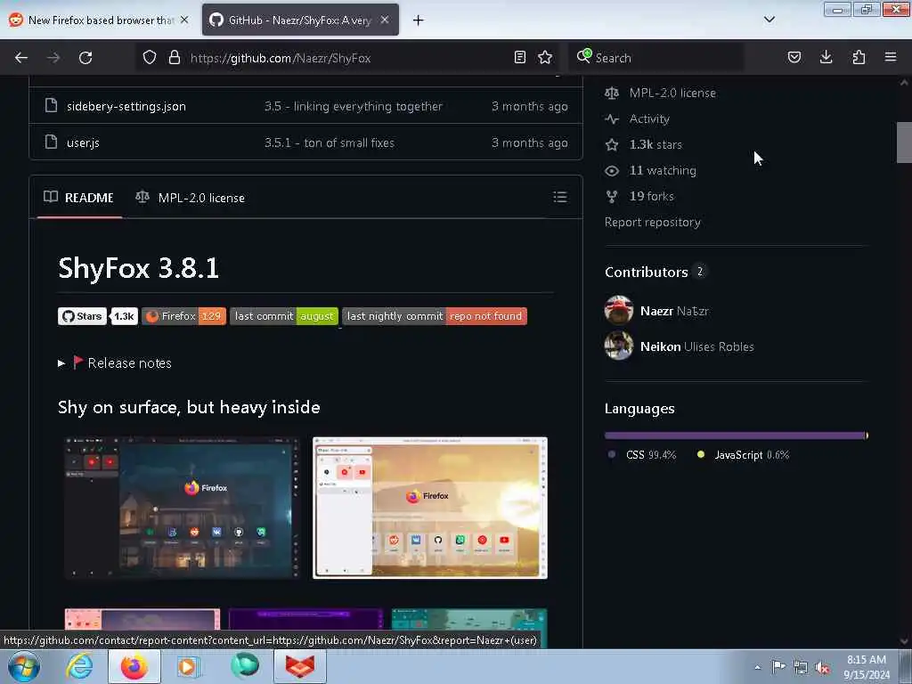Screen dimensions: 912x684
Task: Open the repository Activity link
Action: pos(649,118)
